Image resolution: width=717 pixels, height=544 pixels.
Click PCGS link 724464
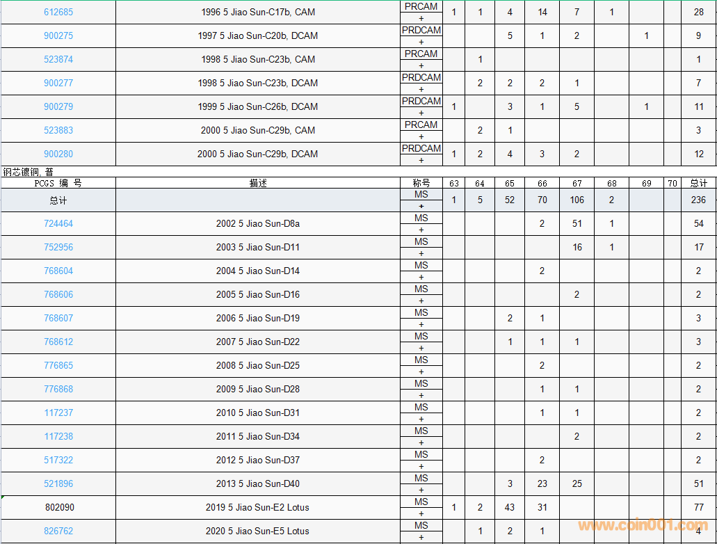pyautogui.click(x=58, y=223)
